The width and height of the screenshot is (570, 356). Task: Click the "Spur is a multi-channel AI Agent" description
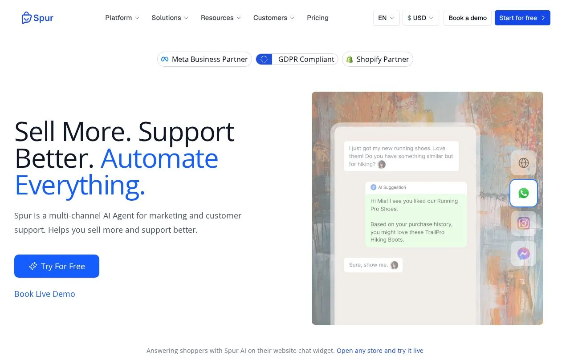[x=128, y=222]
